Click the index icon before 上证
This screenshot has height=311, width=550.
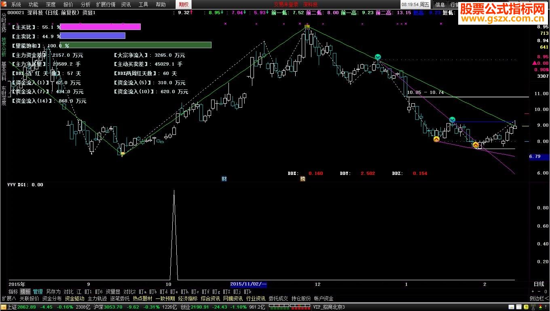click(x=4, y=307)
